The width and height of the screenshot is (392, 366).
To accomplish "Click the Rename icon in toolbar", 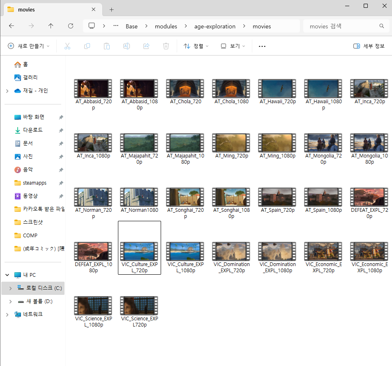I will pyautogui.click(x=127, y=46).
